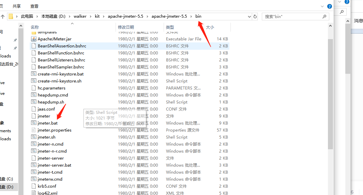
Task: Click the Help question mark icon
Action: (329, 6)
